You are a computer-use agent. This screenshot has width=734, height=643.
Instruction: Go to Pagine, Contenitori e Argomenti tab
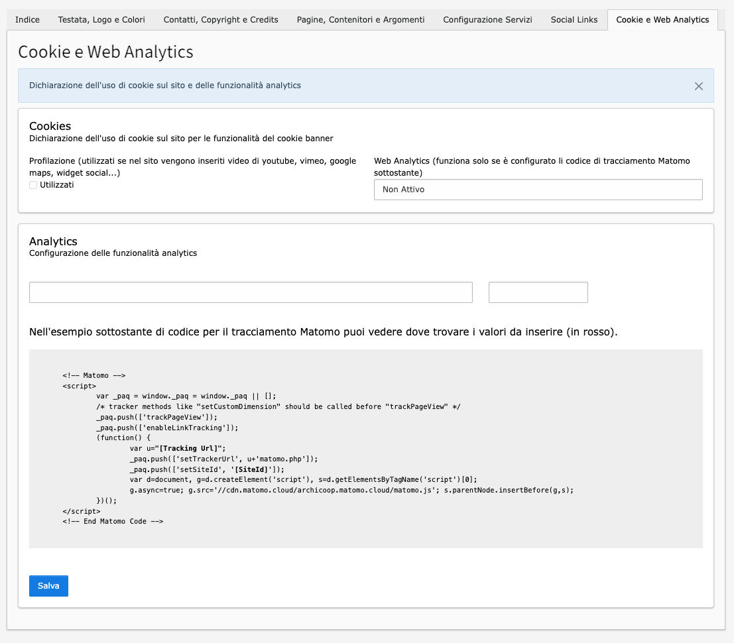[x=361, y=20]
